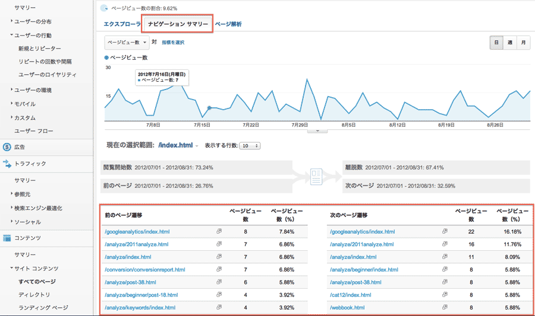The image size is (535, 316).
Task: Click the traffic arrows icon in sidebar
Action: pos(7,164)
